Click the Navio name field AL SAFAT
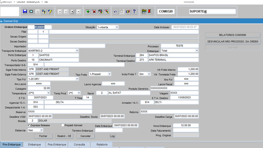 (x=129, y=93)
